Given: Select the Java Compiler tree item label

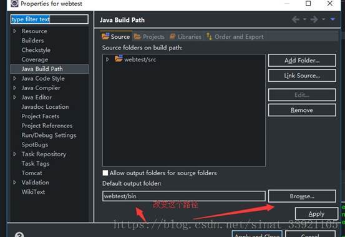Looking at the screenshot, I should (x=41, y=88).
